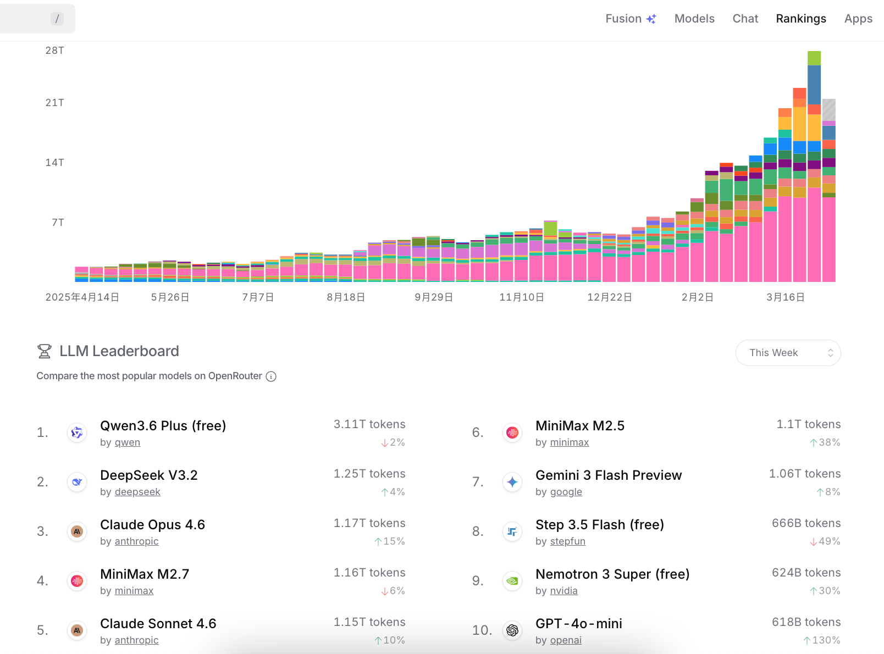Follow the anthropic link under Claude Sonnet 4.6
Viewport: 884px width, 654px height.
tap(136, 640)
